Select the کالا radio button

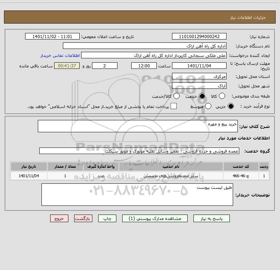222,96
